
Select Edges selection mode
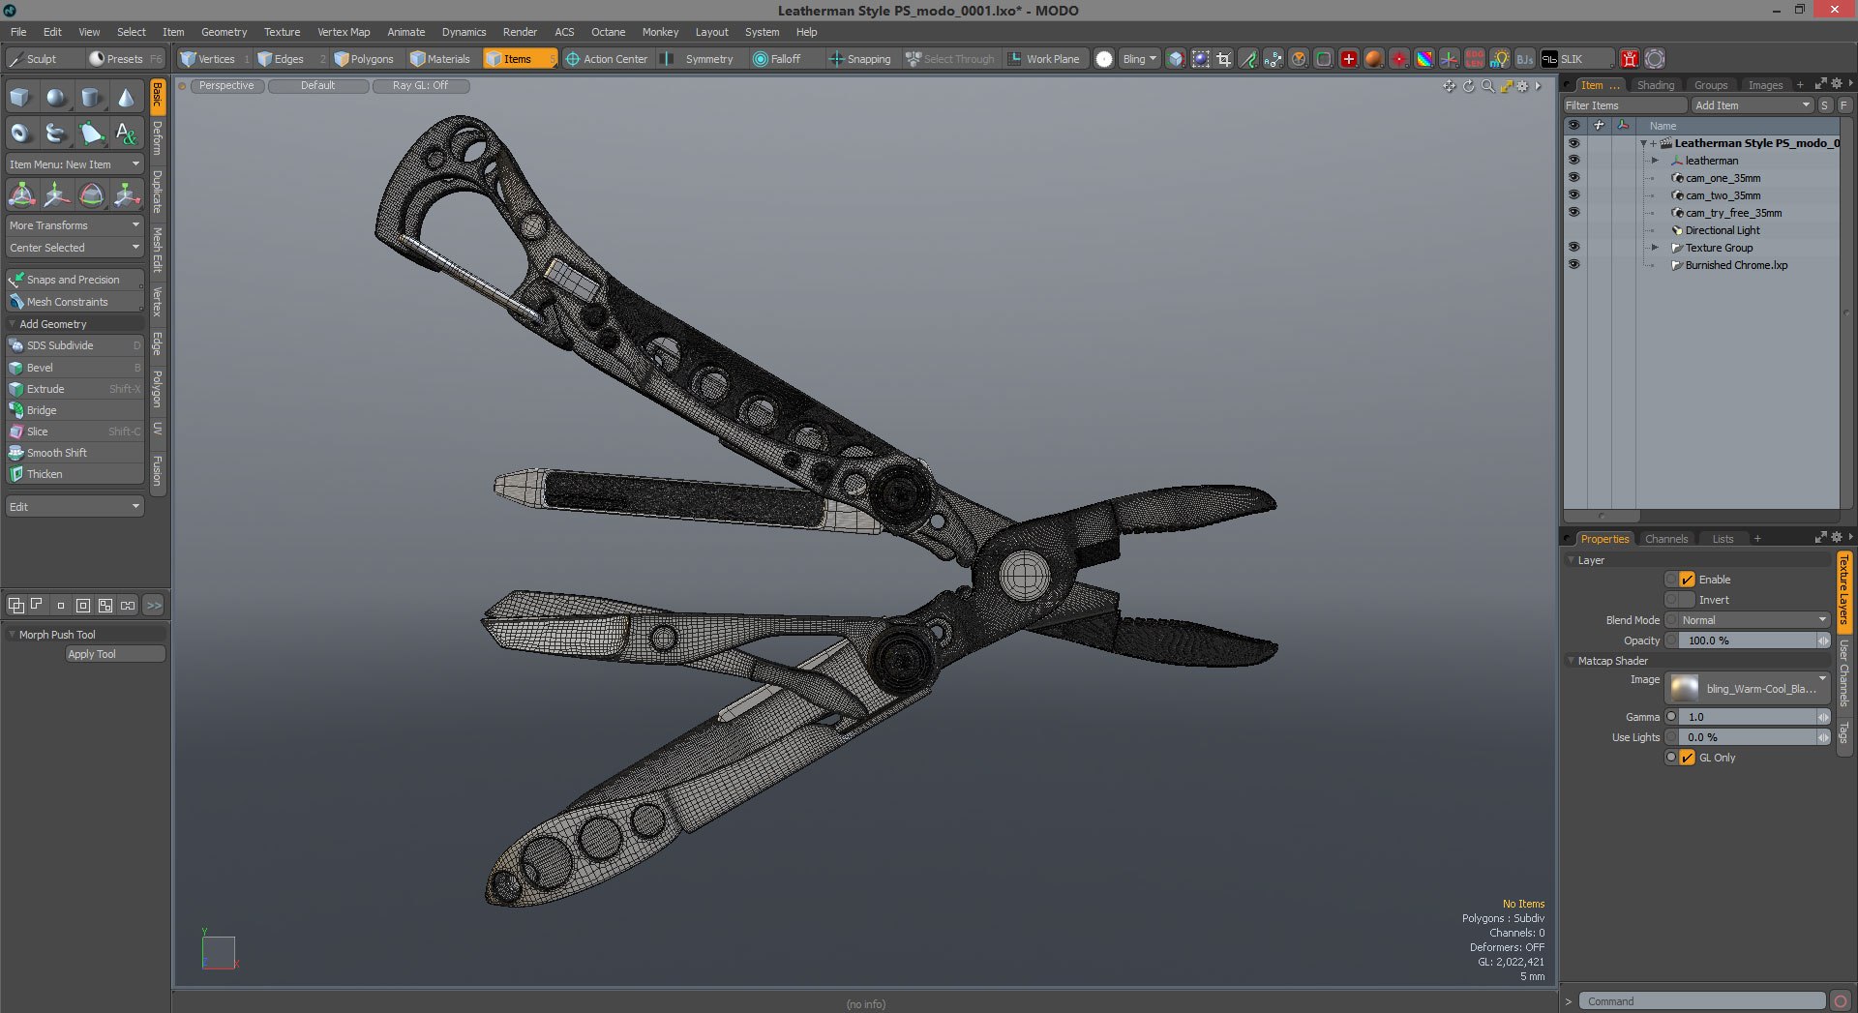pyautogui.click(x=283, y=59)
